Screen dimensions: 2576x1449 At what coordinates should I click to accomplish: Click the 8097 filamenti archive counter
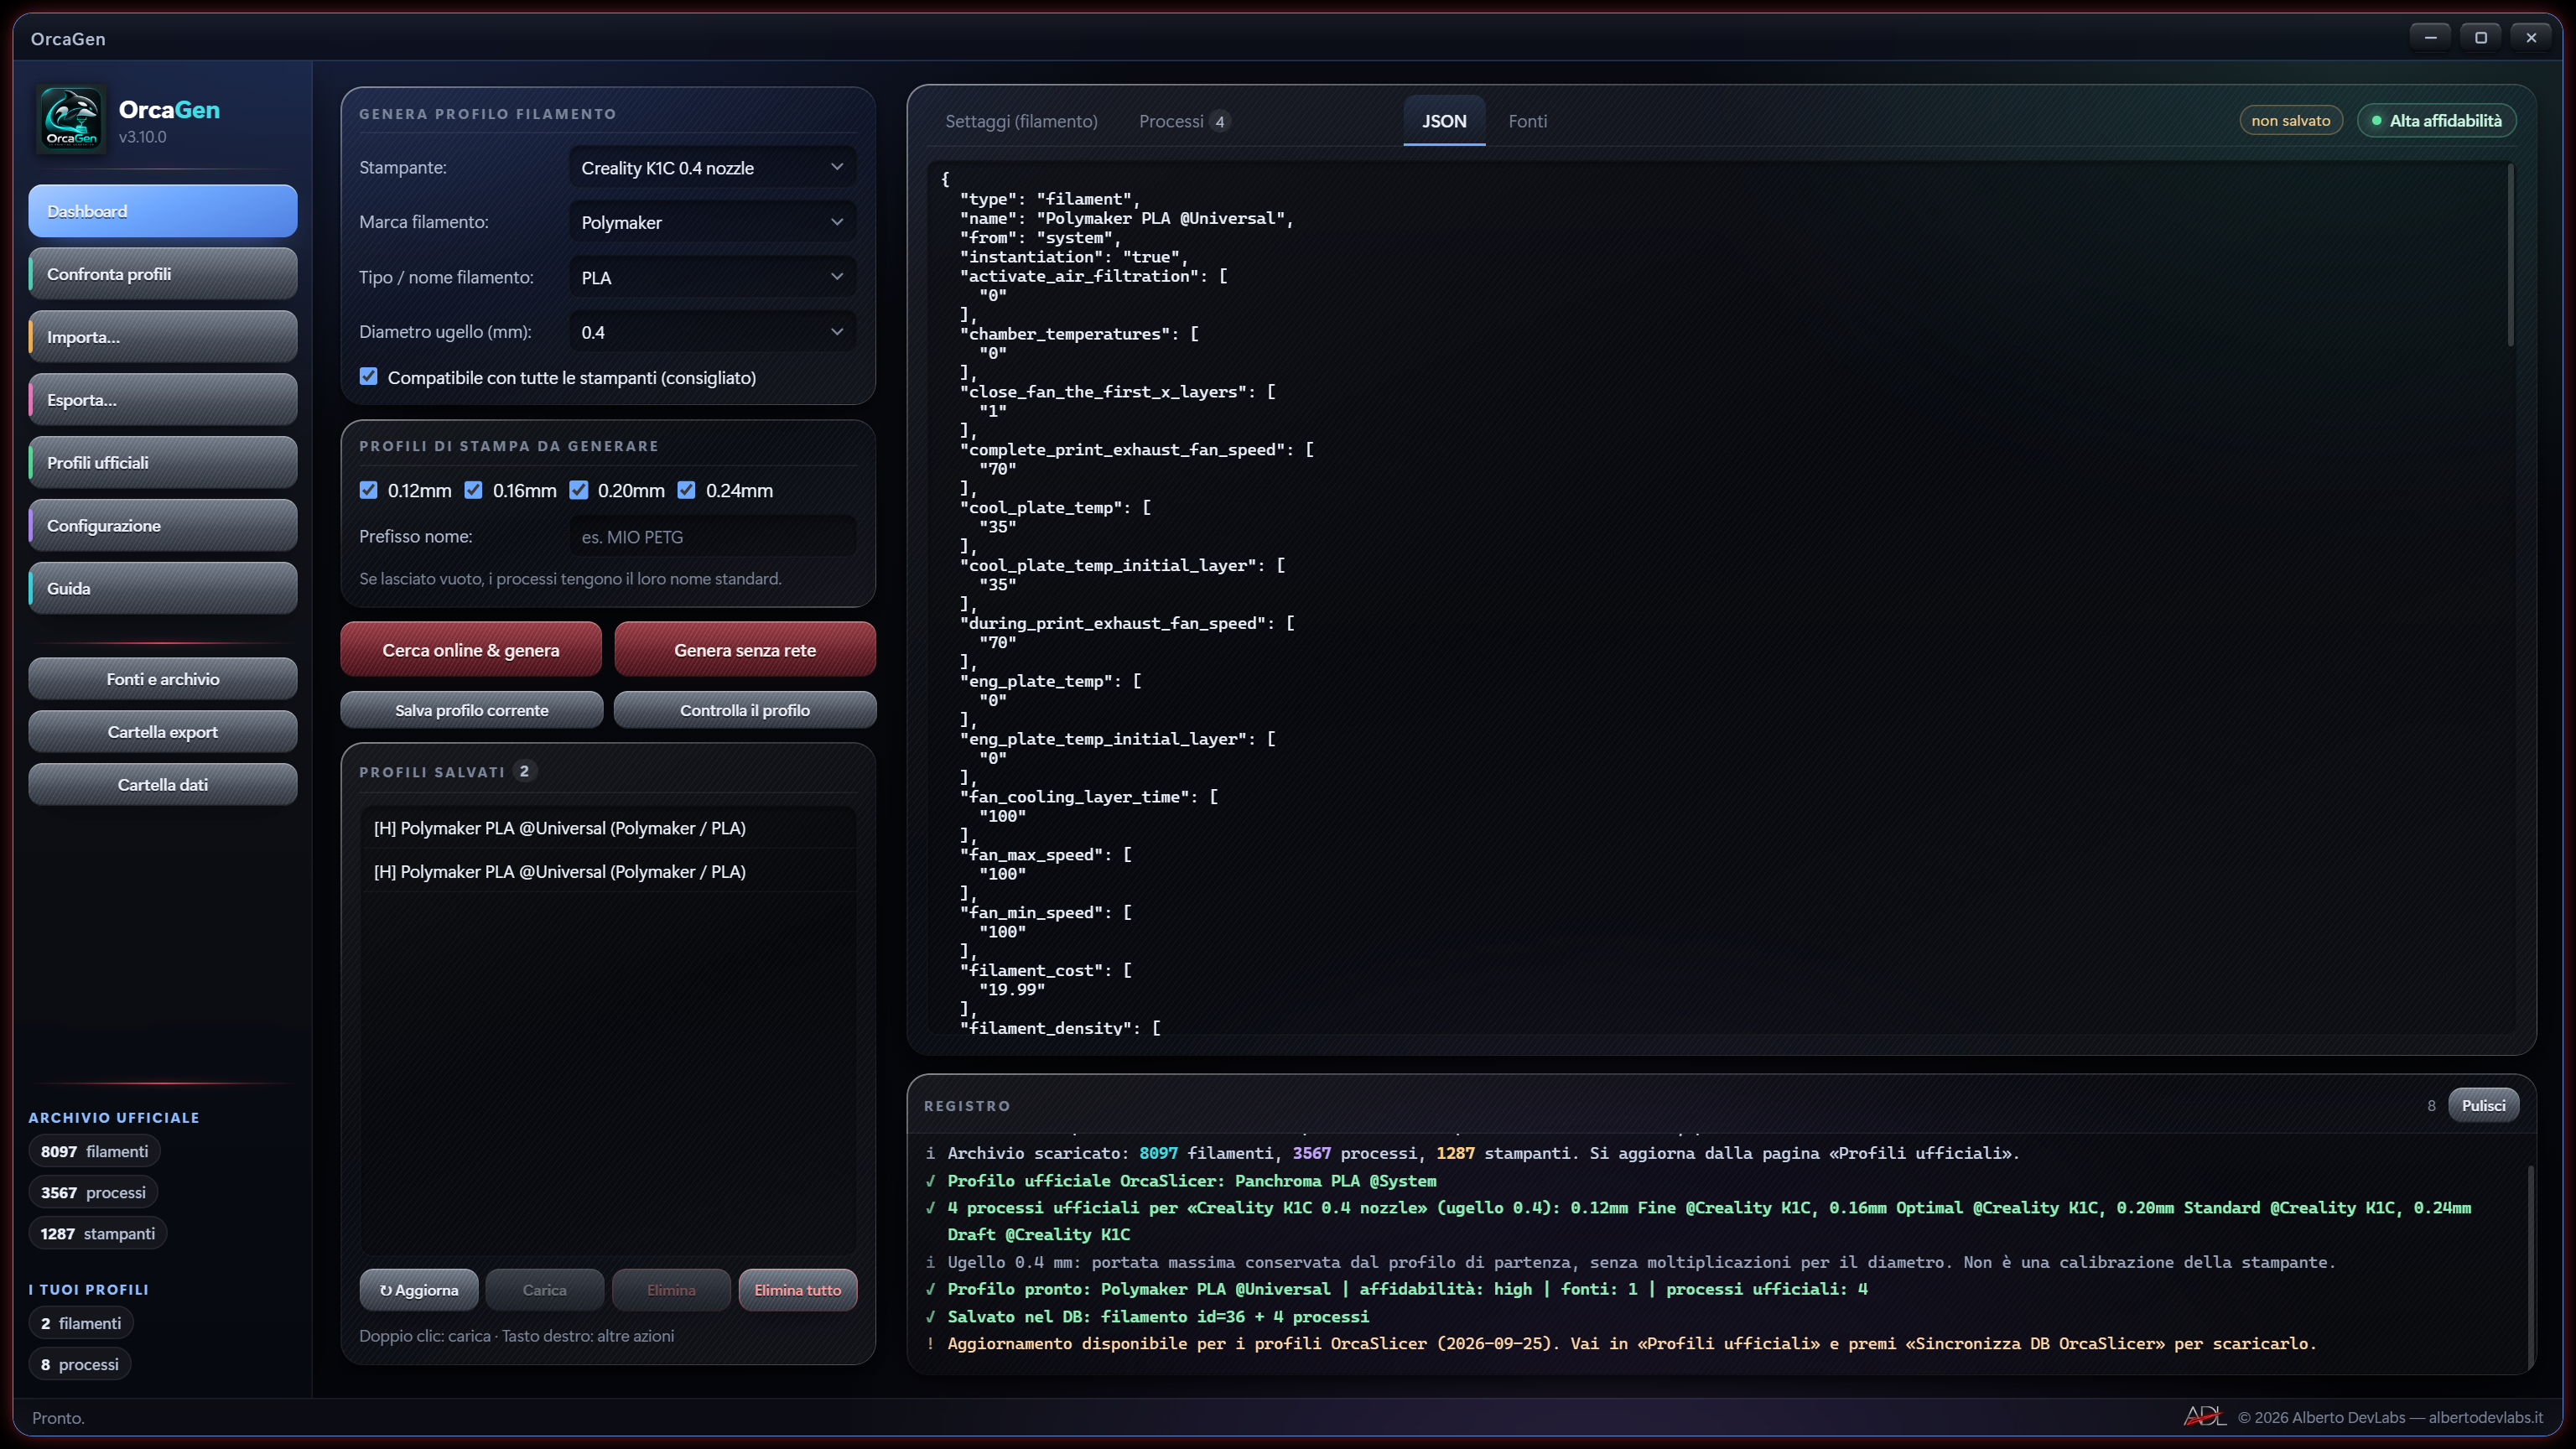tap(94, 1151)
